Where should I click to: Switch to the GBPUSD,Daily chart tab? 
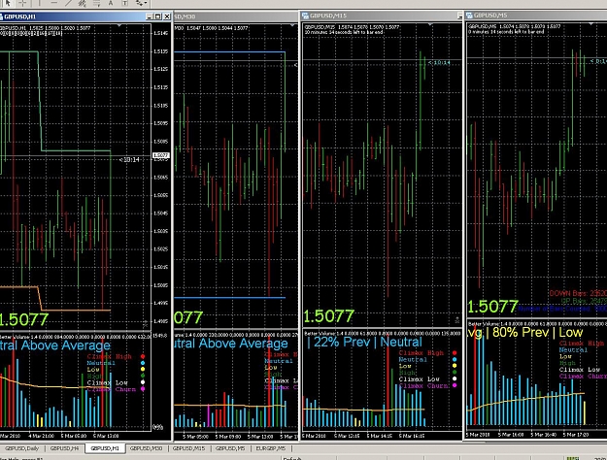point(22,448)
